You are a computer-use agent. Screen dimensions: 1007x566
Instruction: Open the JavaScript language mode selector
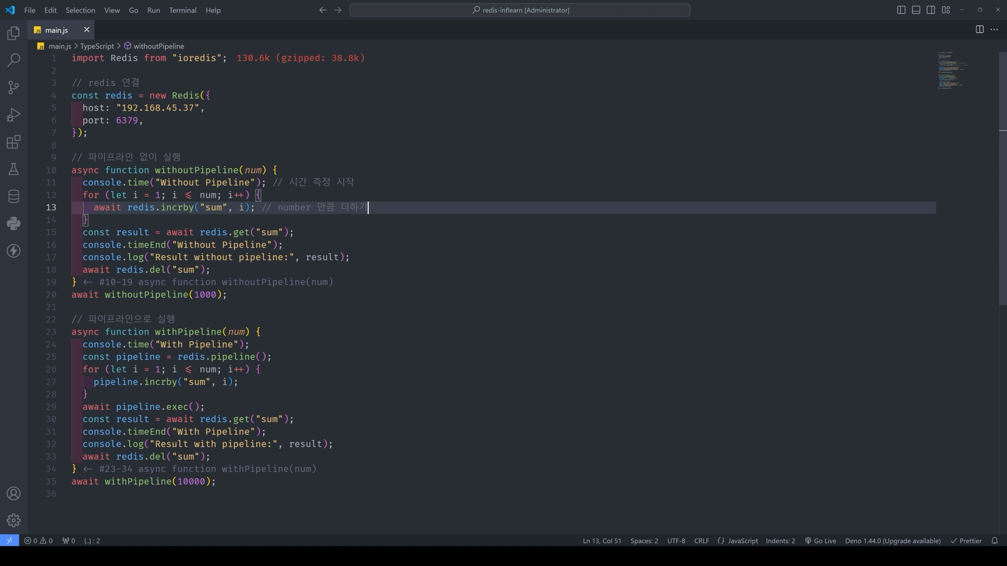[737, 541]
